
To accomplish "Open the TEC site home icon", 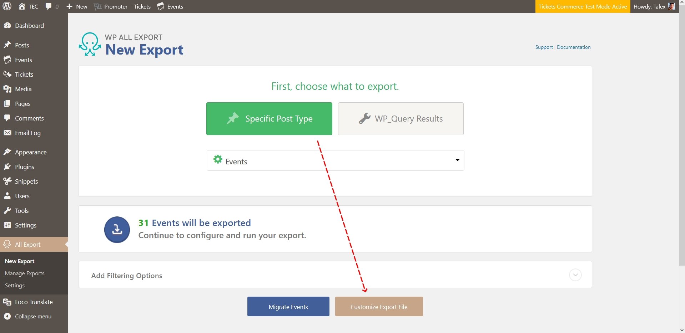I will [x=22, y=6].
